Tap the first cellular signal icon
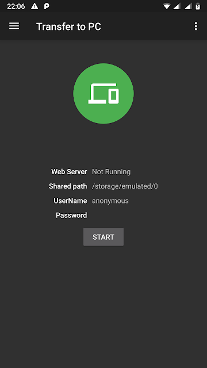The height and width of the screenshot is (368, 207). pos(177,6)
